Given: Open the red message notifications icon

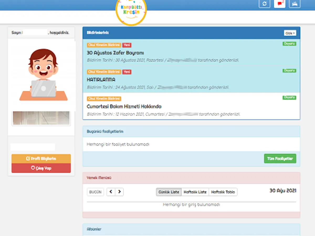Looking at the screenshot, I should point(280,4).
